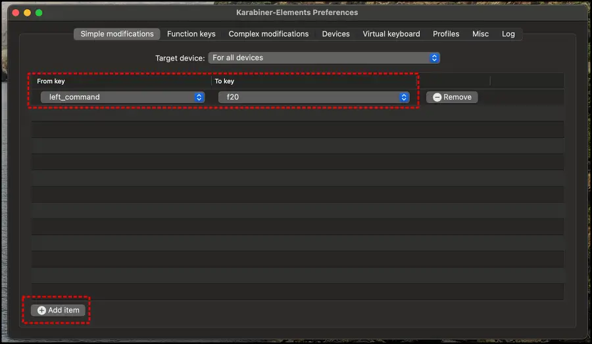Open the Function keys tab
The width and height of the screenshot is (592, 344).
click(x=191, y=34)
